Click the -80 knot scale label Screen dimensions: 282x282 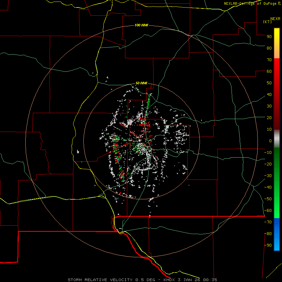(x=268, y=234)
